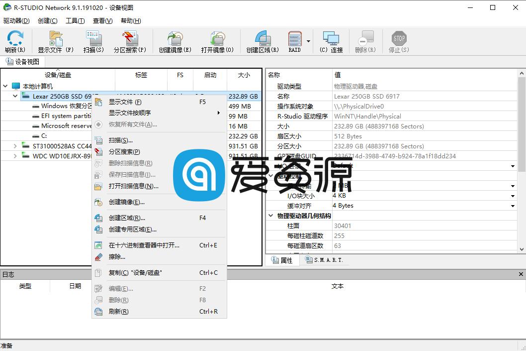Screen dimensions: 526x351
Task: Sort by the FS column header
Action: tap(180, 75)
